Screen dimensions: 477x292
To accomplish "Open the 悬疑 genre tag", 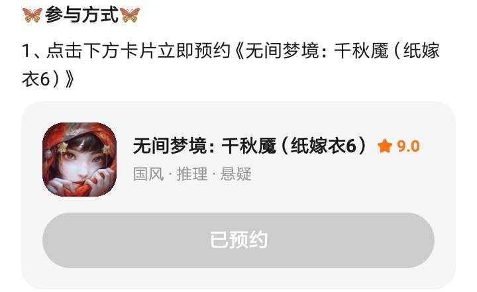I will (236, 174).
